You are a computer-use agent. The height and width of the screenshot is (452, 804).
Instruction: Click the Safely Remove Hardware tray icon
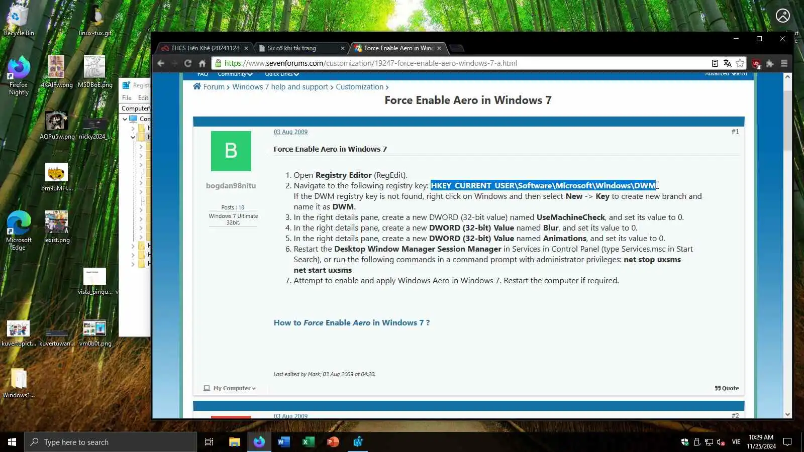pyautogui.click(x=697, y=442)
